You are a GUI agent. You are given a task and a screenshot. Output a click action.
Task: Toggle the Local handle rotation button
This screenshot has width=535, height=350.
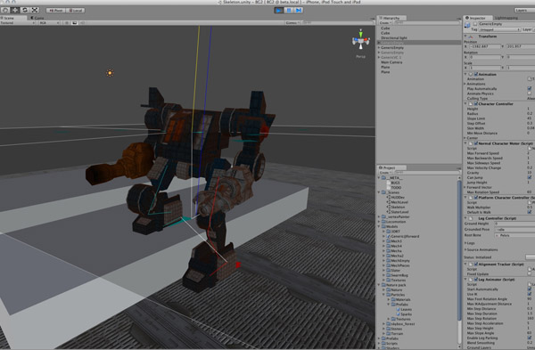[75, 10]
